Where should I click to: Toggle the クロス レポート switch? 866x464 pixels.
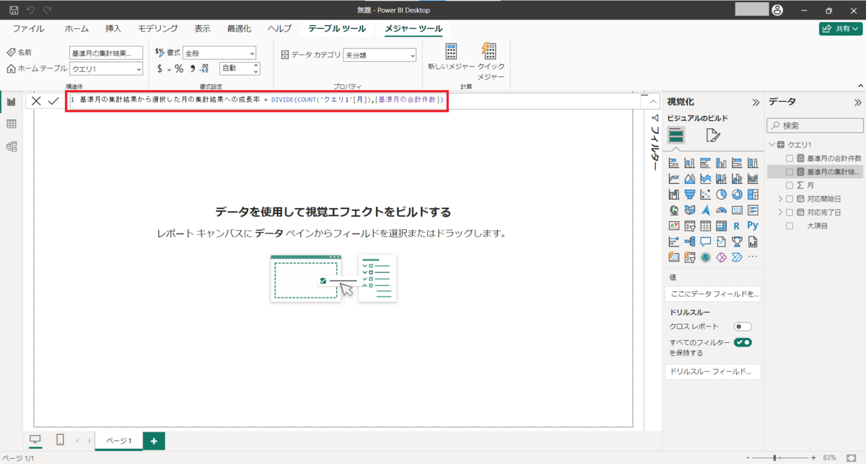[743, 326]
